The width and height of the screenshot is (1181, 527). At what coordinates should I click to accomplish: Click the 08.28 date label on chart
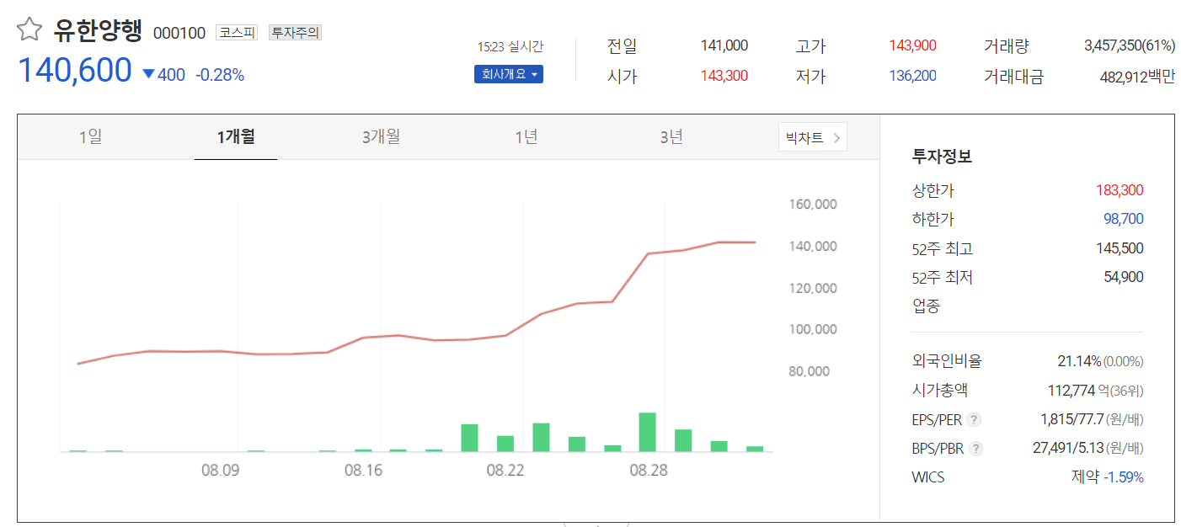648,471
